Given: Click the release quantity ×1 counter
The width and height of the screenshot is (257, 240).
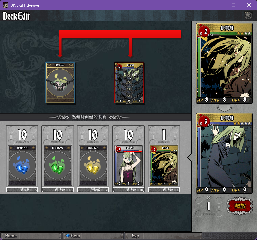Looking at the screenshot, I should [209, 204].
